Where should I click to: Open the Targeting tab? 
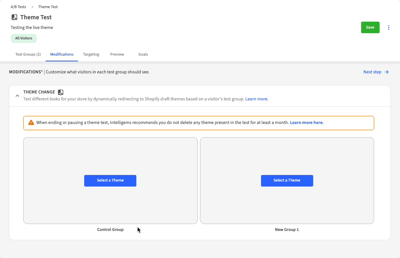(x=91, y=54)
